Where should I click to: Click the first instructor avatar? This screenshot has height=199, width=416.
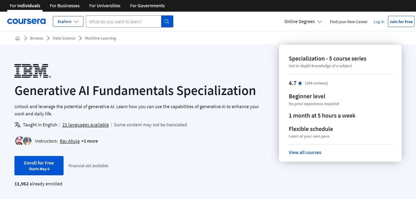19,141
